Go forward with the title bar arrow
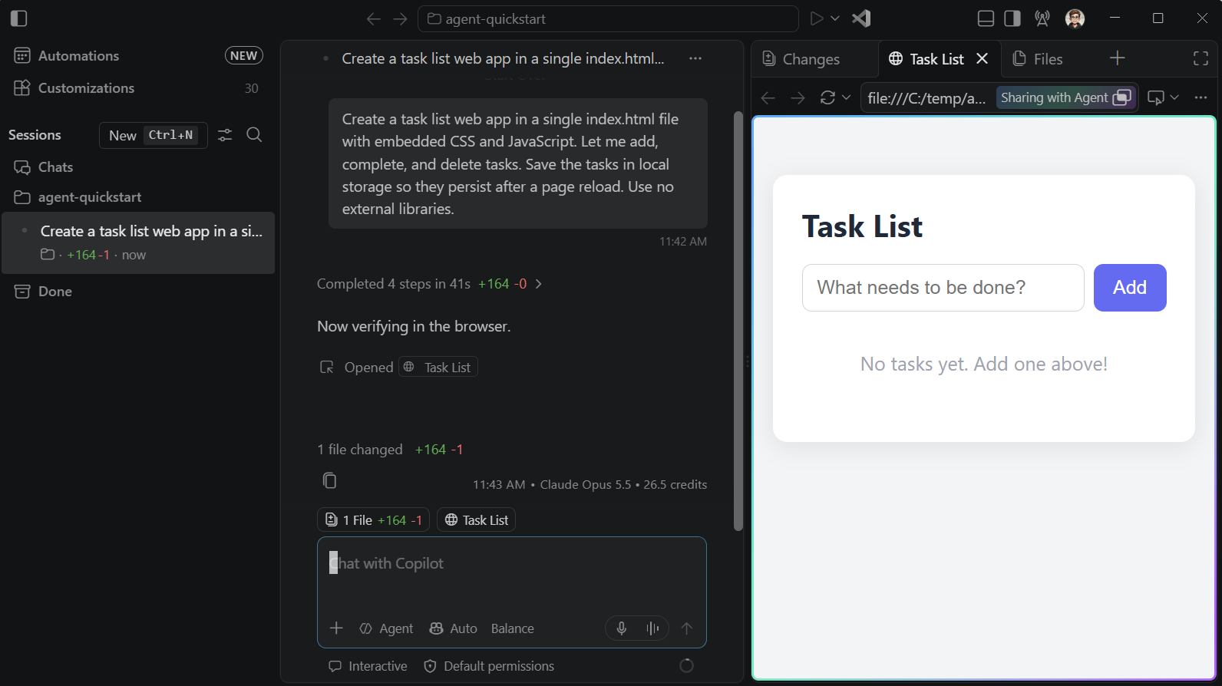The image size is (1222, 686). click(400, 18)
